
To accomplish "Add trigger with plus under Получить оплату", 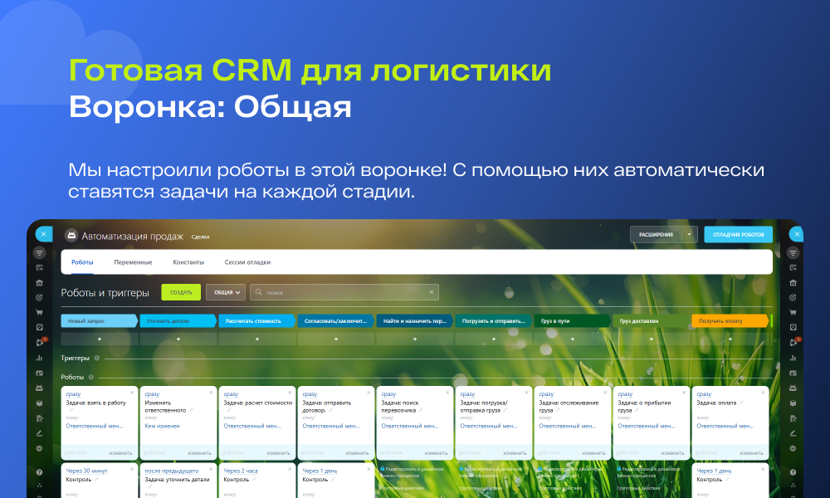I will 730,339.
